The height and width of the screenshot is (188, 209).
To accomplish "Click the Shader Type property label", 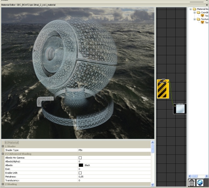I will [x=12, y=150].
